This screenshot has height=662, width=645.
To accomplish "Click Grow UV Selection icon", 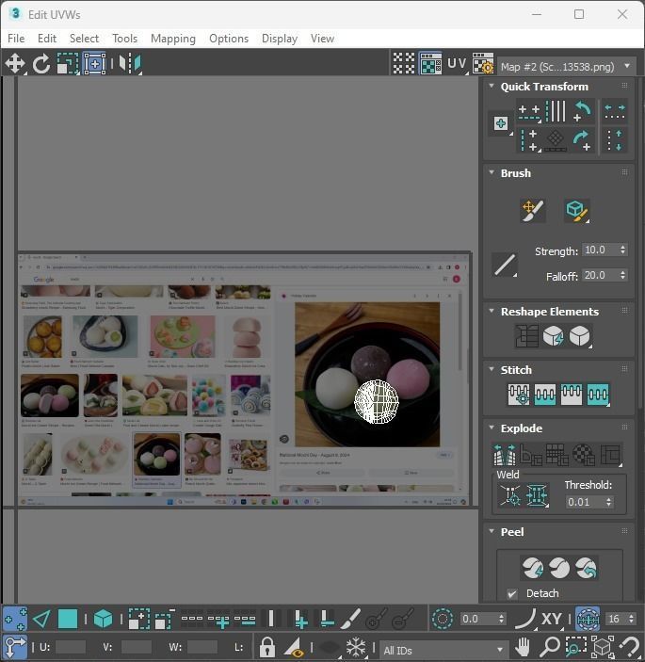I will click(138, 620).
